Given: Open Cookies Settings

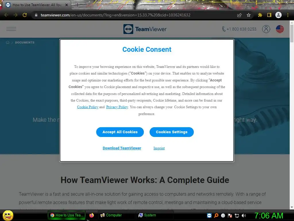Looking at the screenshot, I should (172, 132).
